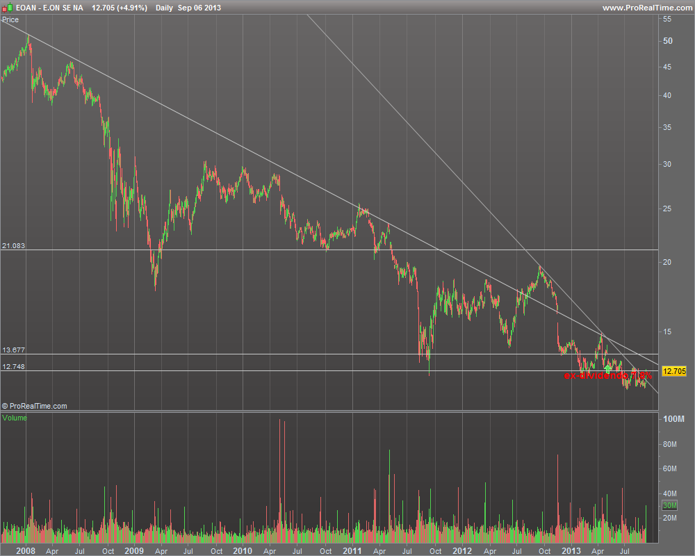Select the 12.748 horizontal line label

point(13,366)
